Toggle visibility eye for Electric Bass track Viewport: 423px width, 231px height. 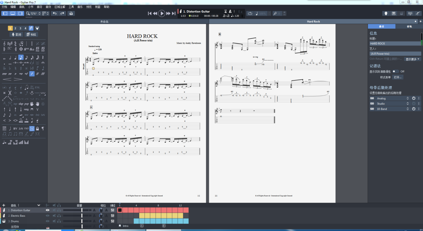pos(47,216)
